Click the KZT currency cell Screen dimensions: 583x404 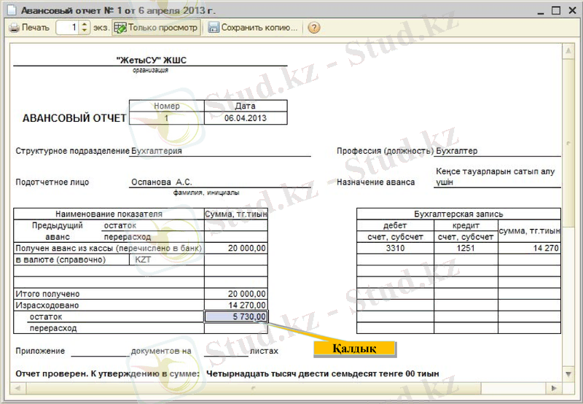click(x=167, y=260)
